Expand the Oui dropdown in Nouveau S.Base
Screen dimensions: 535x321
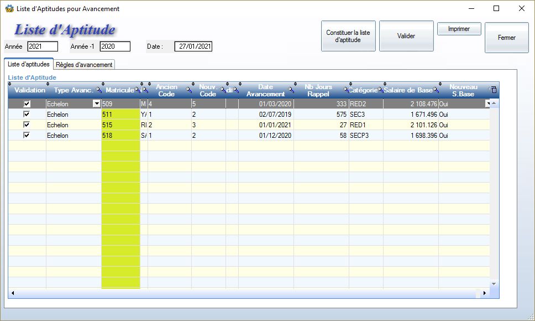(487, 104)
